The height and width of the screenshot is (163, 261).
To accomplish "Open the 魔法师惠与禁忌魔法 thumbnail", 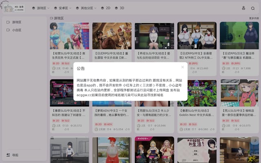I will (239, 35).
